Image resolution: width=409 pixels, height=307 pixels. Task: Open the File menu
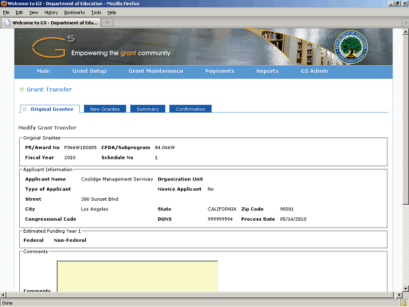(6, 13)
